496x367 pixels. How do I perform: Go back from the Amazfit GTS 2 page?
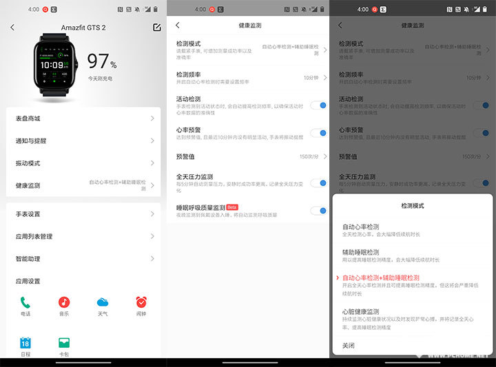click(12, 27)
